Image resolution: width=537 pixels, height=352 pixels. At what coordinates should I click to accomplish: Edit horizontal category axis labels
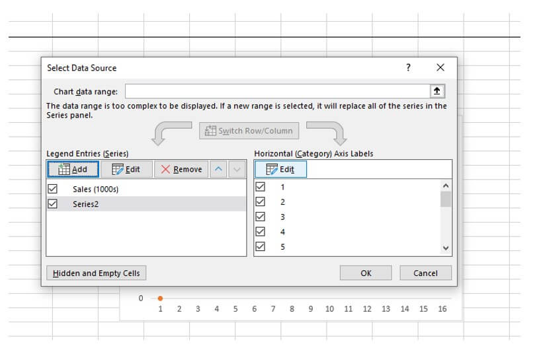pos(280,169)
